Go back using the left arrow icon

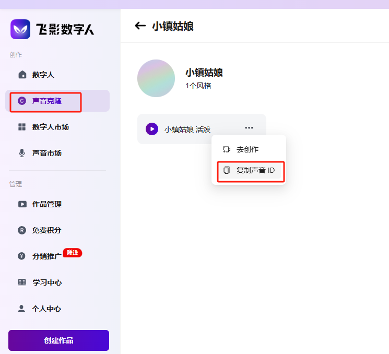[140, 26]
